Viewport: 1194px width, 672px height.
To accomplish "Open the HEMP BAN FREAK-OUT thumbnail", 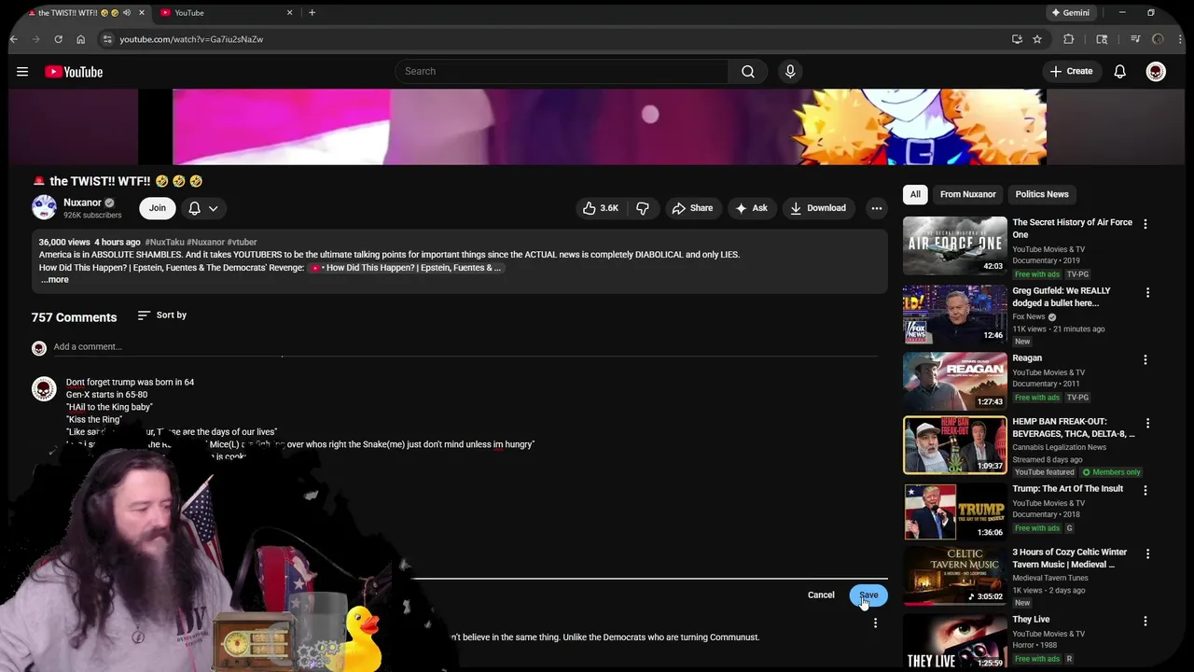I will point(955,444).
